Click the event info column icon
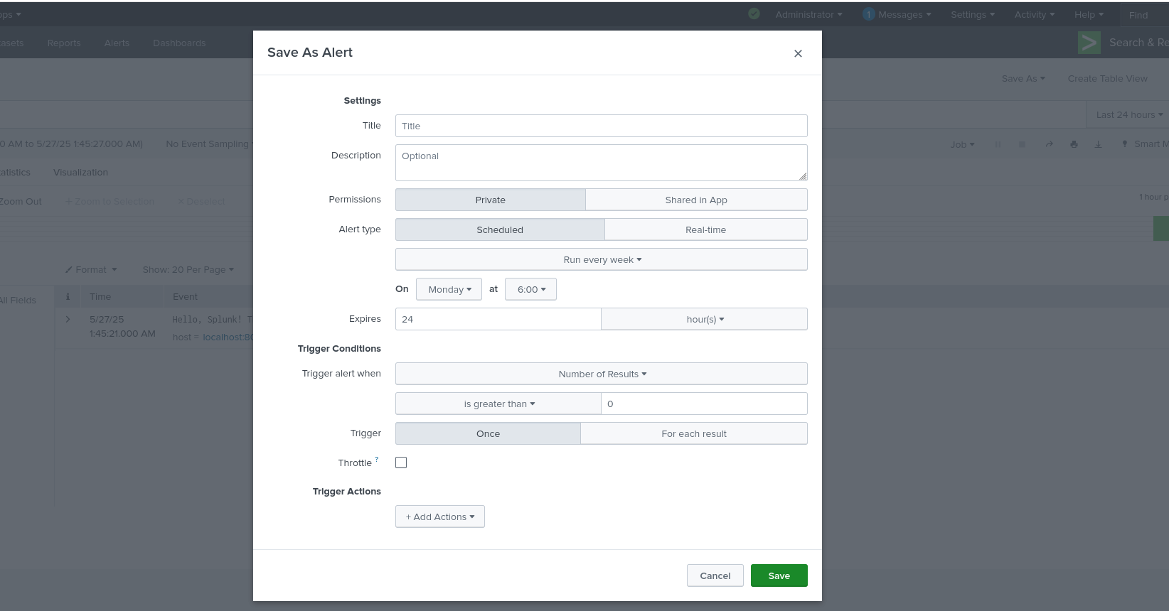 pos(68,296)
